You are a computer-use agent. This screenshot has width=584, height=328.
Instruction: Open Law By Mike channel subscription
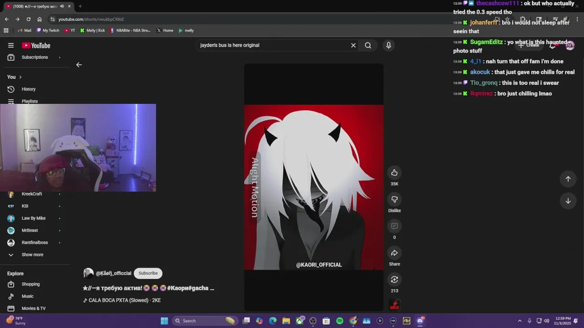pos(35,218)
